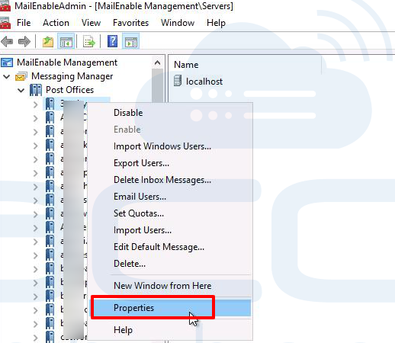The height and width of the screenshot is (343, 395).
Task: Click the Messaging Manager envelope icon
Action: tap(21, 76)
